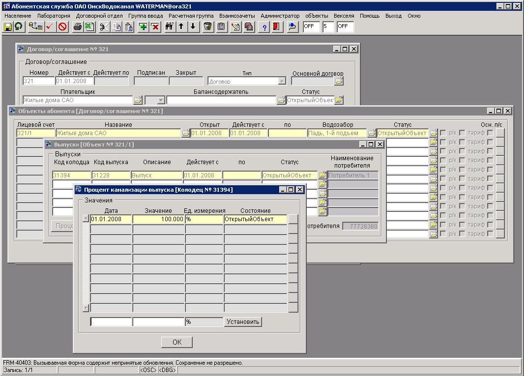The image size is (524, 376).
Task: Go to next record with the down arrow icon
Action: [193, 27]
